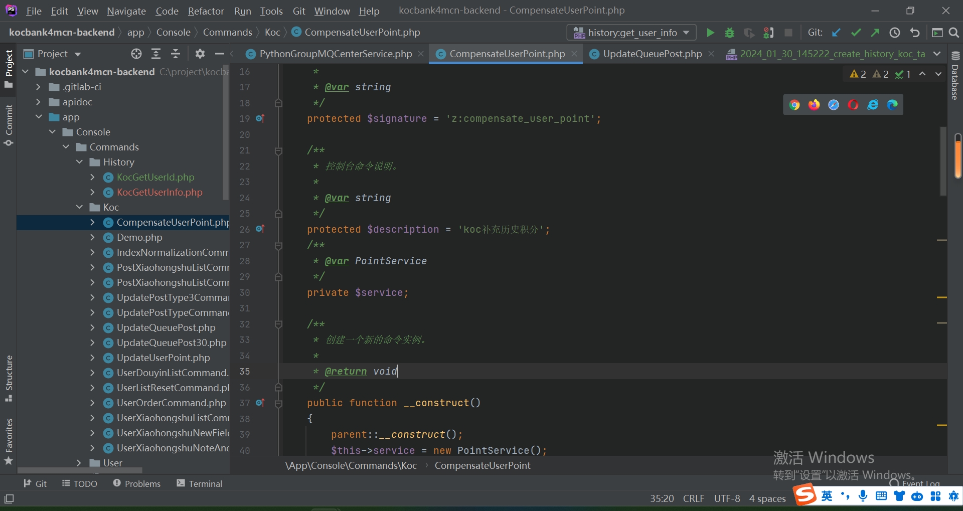Viewport: 963px width, 511px height.
Task: Select KocGetUserInfo.php in tree
Action: (x=159, y=192)
